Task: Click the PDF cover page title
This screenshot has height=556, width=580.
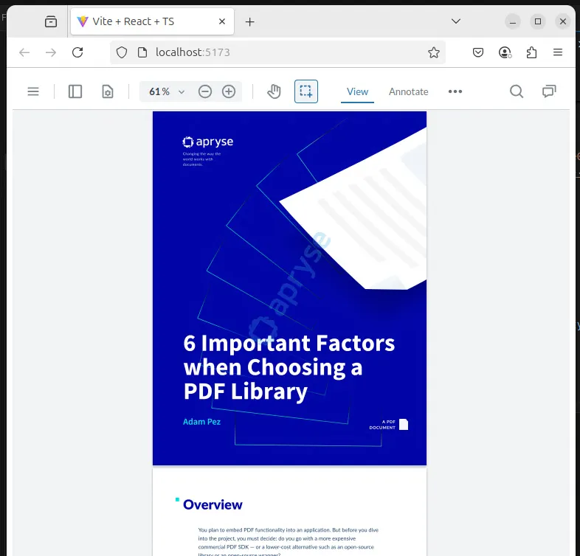Action: (x=289, y=367)
